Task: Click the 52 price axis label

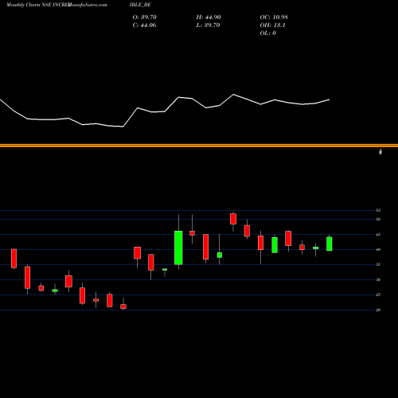Action: tap(378, 210)
